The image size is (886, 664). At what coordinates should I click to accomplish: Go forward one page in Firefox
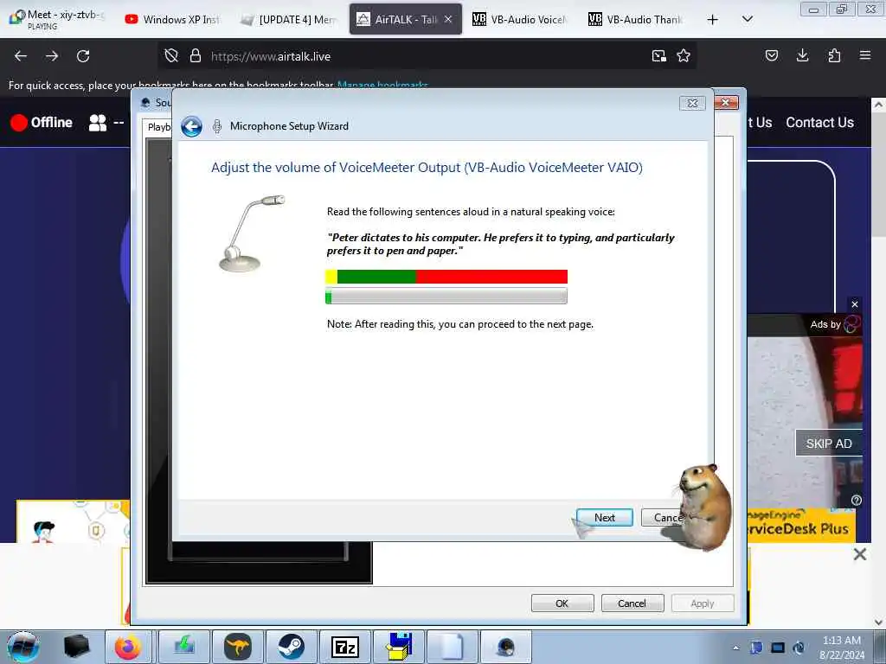click(x=52, y=56)
